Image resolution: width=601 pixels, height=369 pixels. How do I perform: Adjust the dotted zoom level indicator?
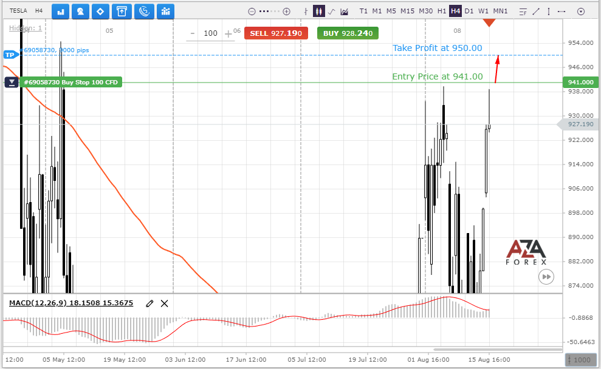(x=269, y=12)
